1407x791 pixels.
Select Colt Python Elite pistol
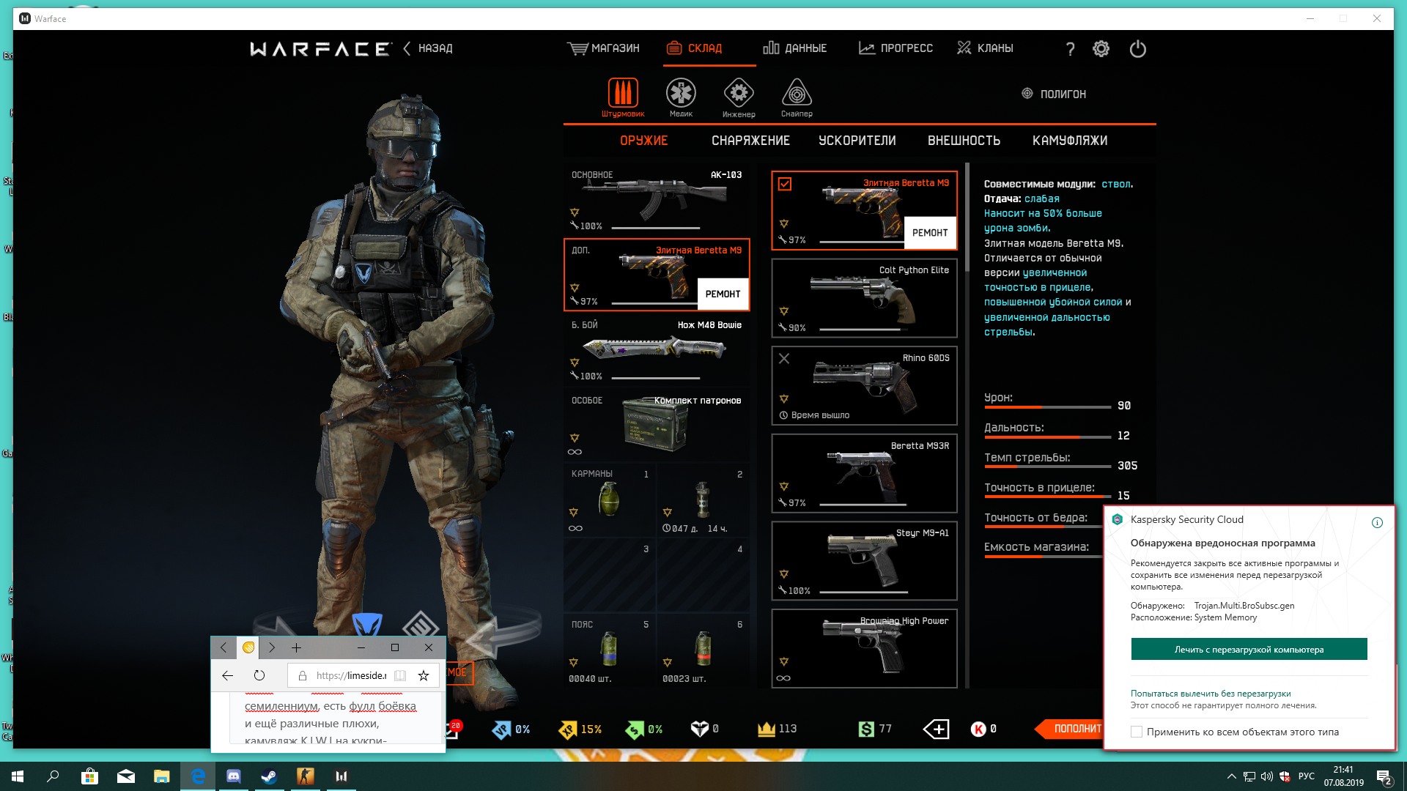point(864,298)
